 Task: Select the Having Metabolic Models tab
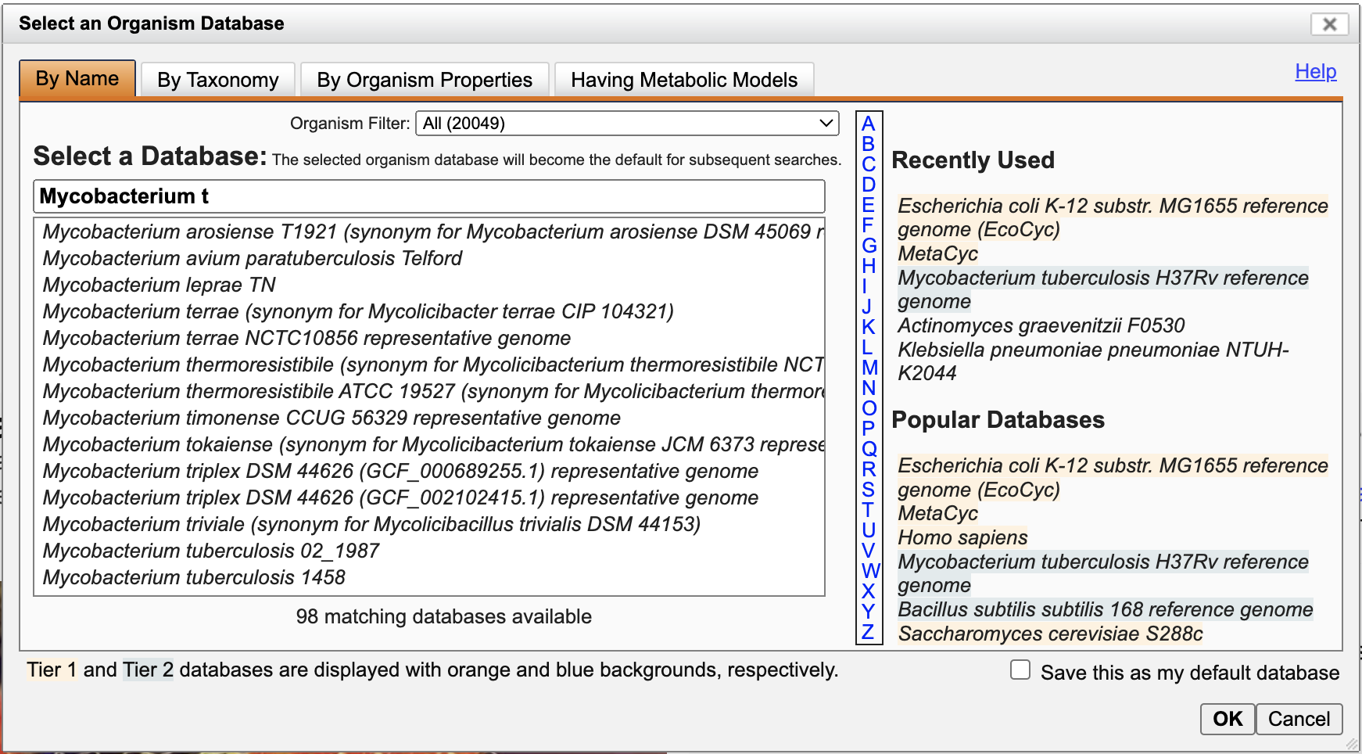(x=684, y=80)
